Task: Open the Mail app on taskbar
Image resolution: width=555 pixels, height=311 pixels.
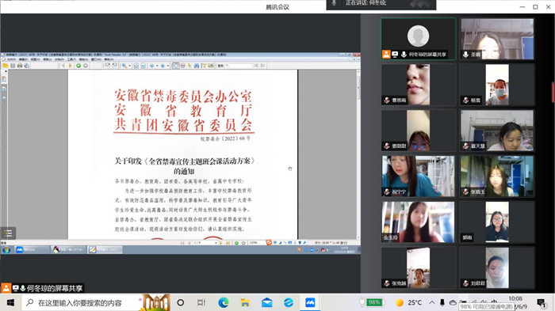Action: pos(267,302)
